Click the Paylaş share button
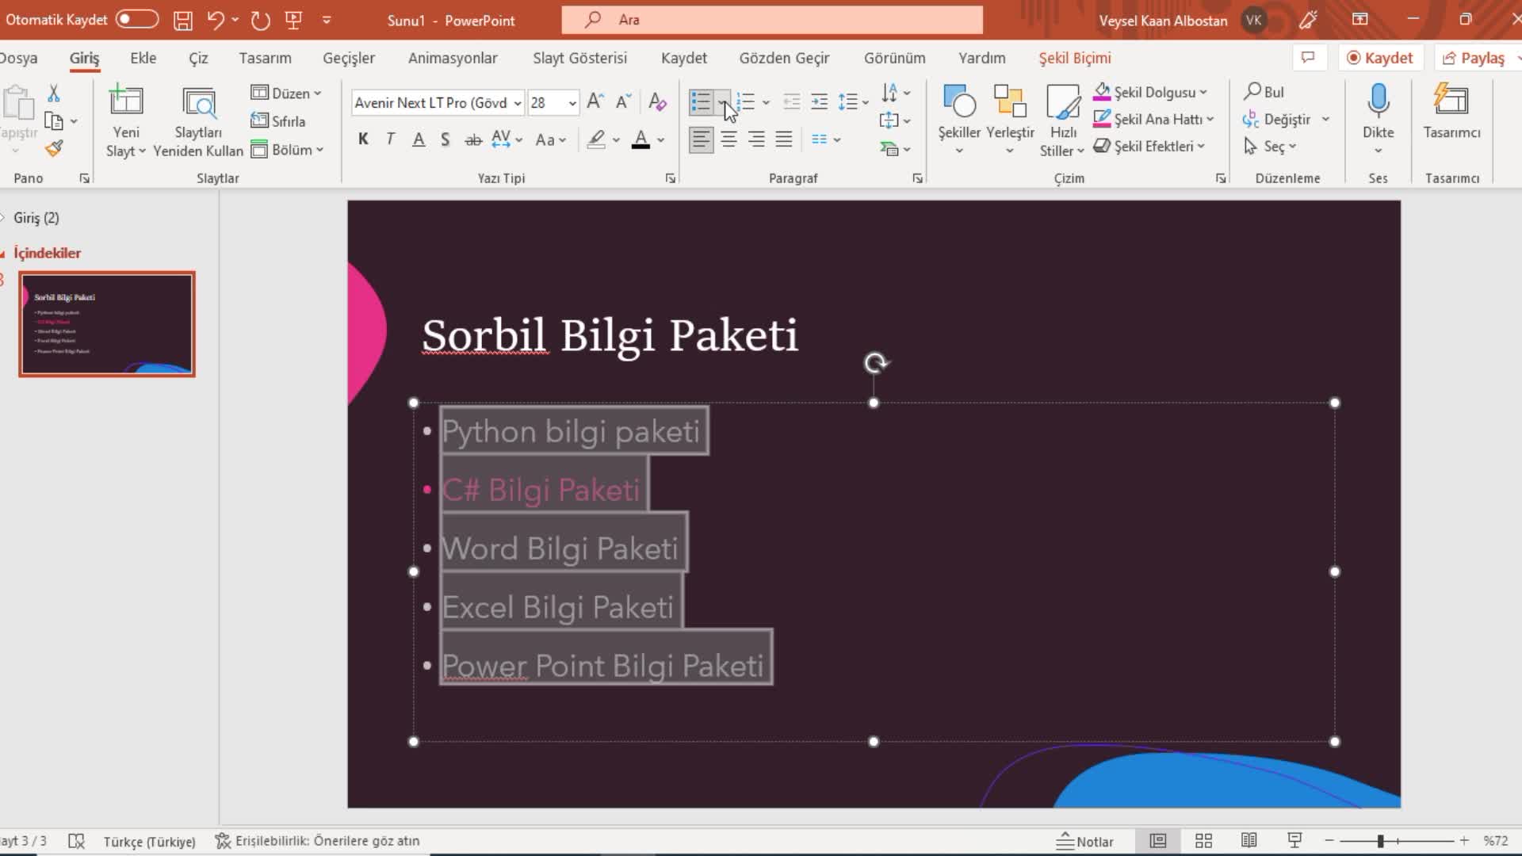The height and width of the screenshot is (856, 1522). click(x=1474, y=58)
